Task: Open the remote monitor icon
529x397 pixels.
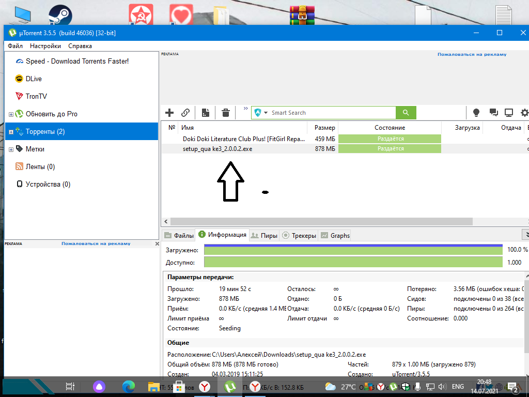Action: (x=509, y=112)
